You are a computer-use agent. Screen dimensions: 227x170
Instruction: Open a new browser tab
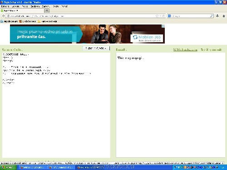pos(47,10)
